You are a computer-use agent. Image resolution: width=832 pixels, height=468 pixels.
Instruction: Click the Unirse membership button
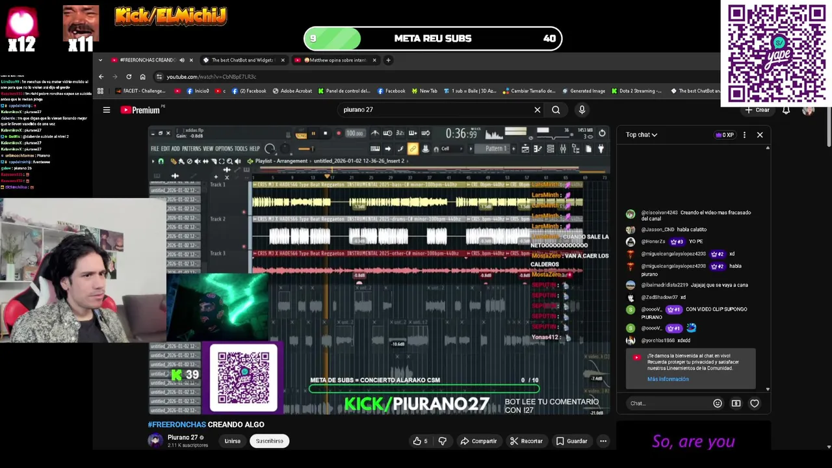coord(233,441)
